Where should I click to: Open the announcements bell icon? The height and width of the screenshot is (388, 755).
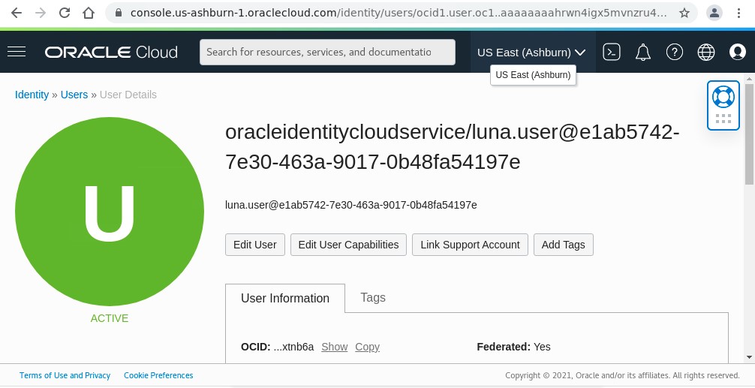click(643, 52)
